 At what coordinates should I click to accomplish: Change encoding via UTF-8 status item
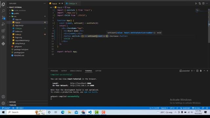point(172,108)
